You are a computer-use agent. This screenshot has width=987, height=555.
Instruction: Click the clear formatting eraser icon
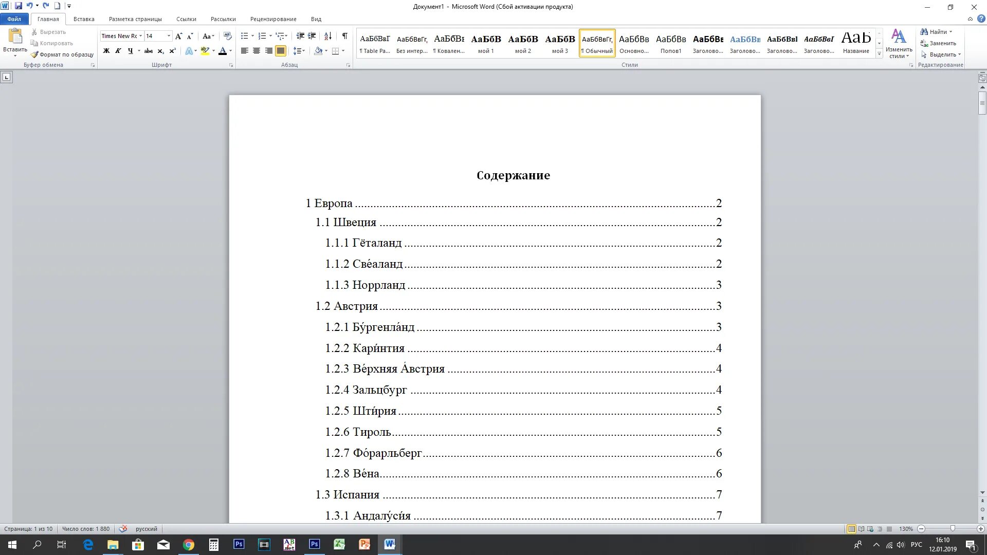pos(228,36)
